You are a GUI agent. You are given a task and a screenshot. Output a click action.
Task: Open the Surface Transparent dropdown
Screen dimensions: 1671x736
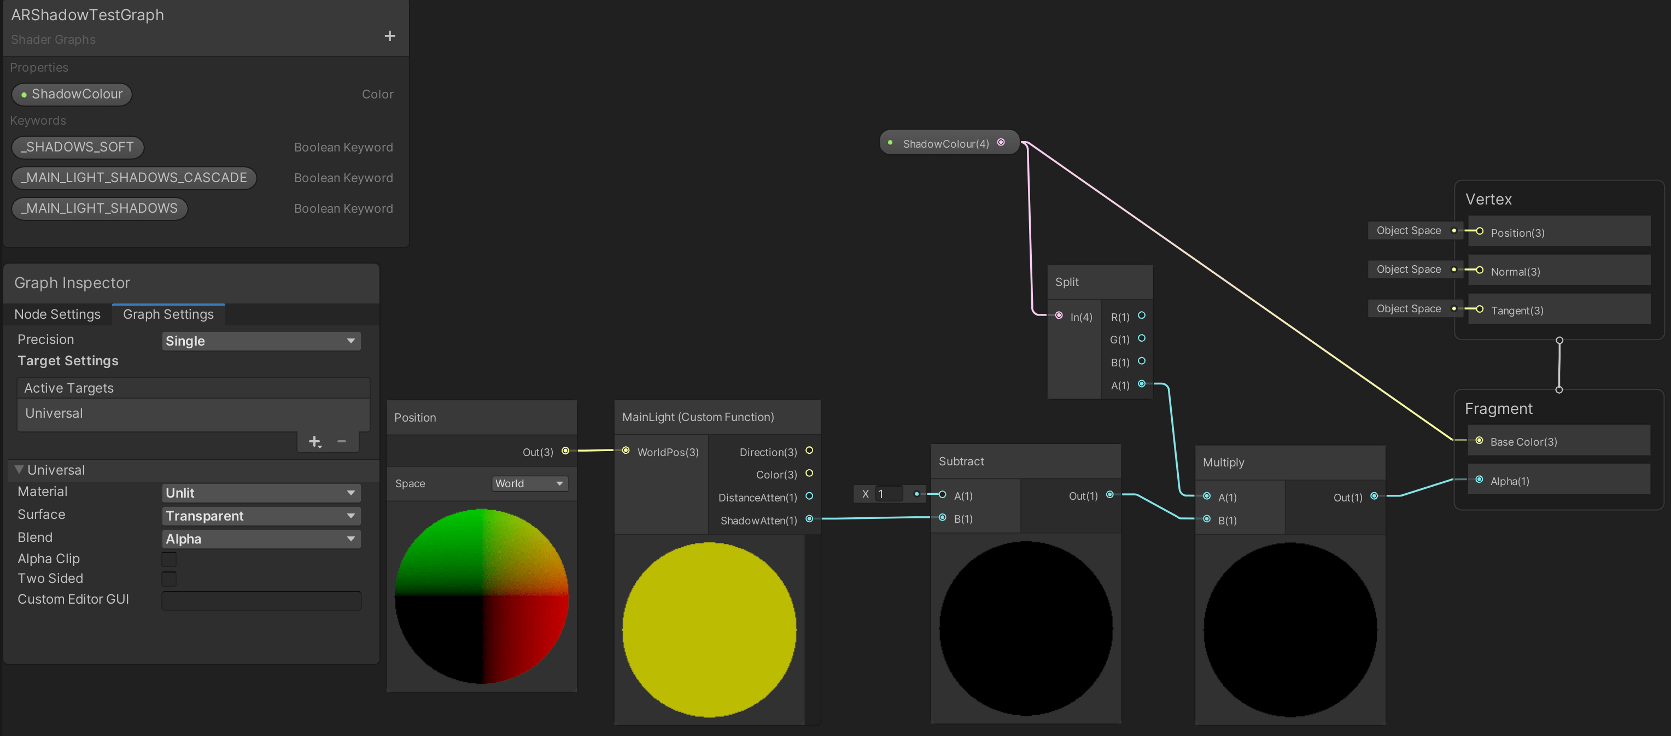click(261, 516)
